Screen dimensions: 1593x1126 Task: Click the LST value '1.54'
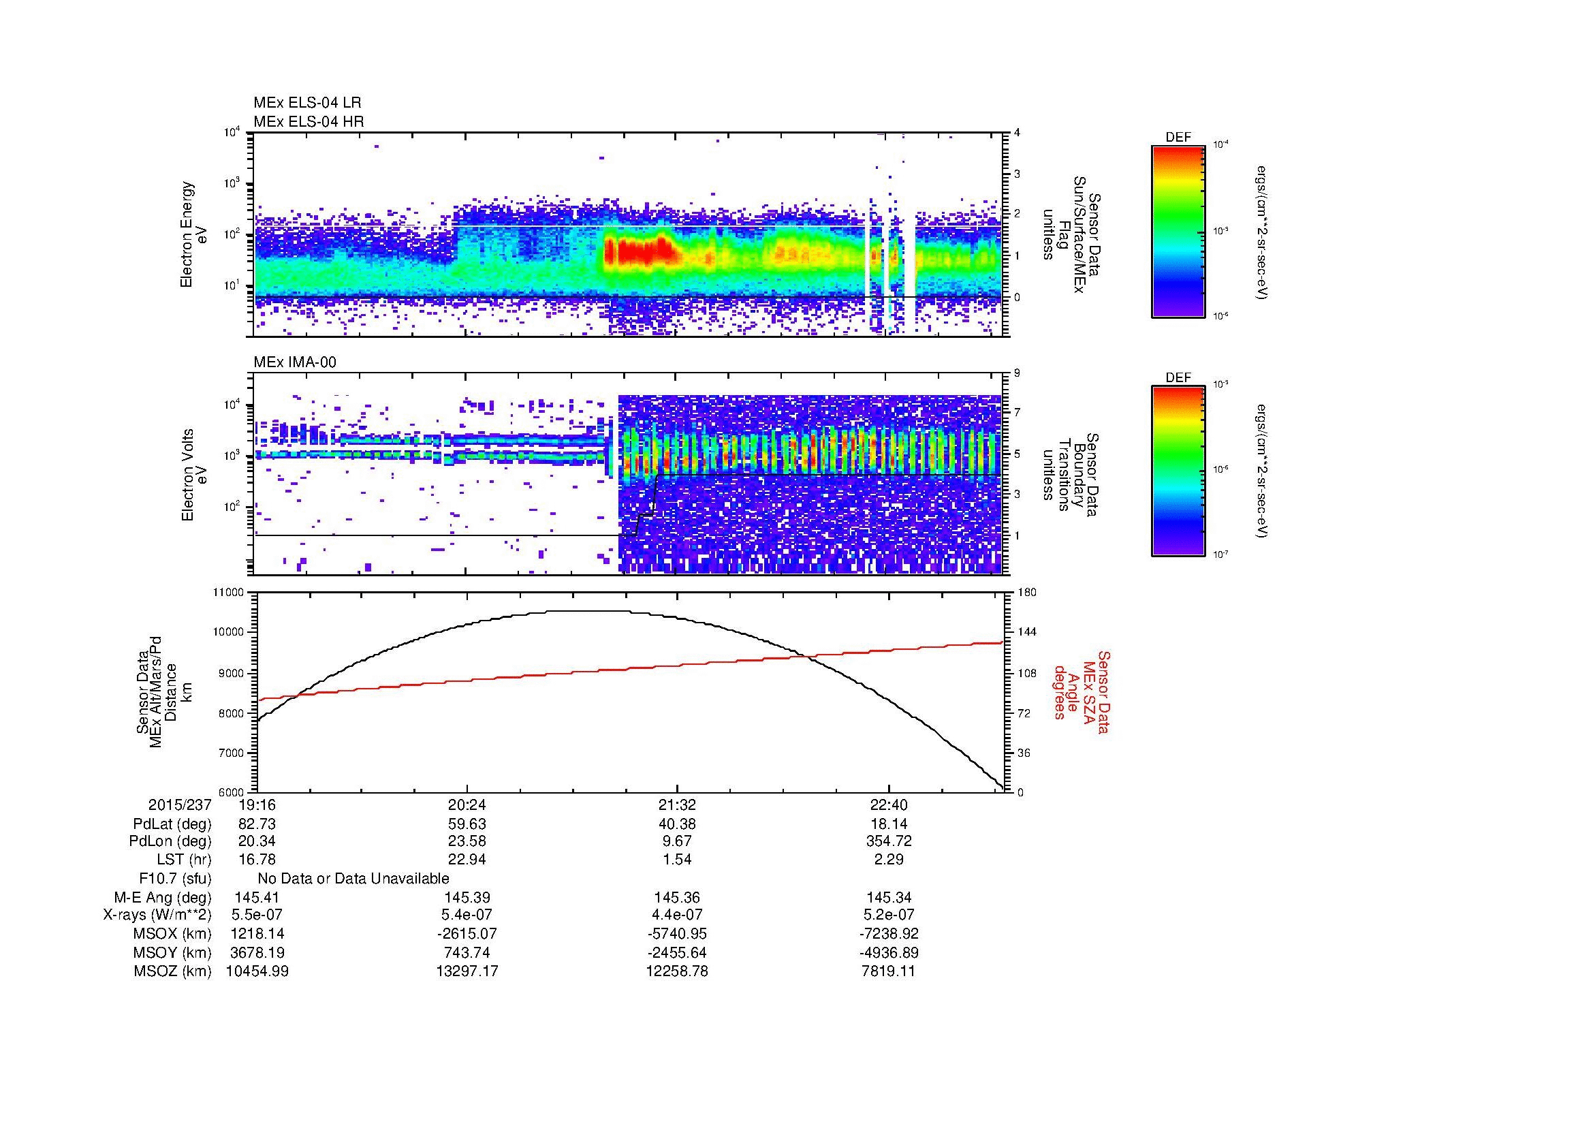tap(677, 860)
